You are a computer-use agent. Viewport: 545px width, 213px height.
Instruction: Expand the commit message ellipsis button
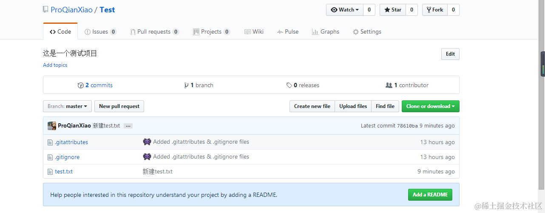[128, 126]
